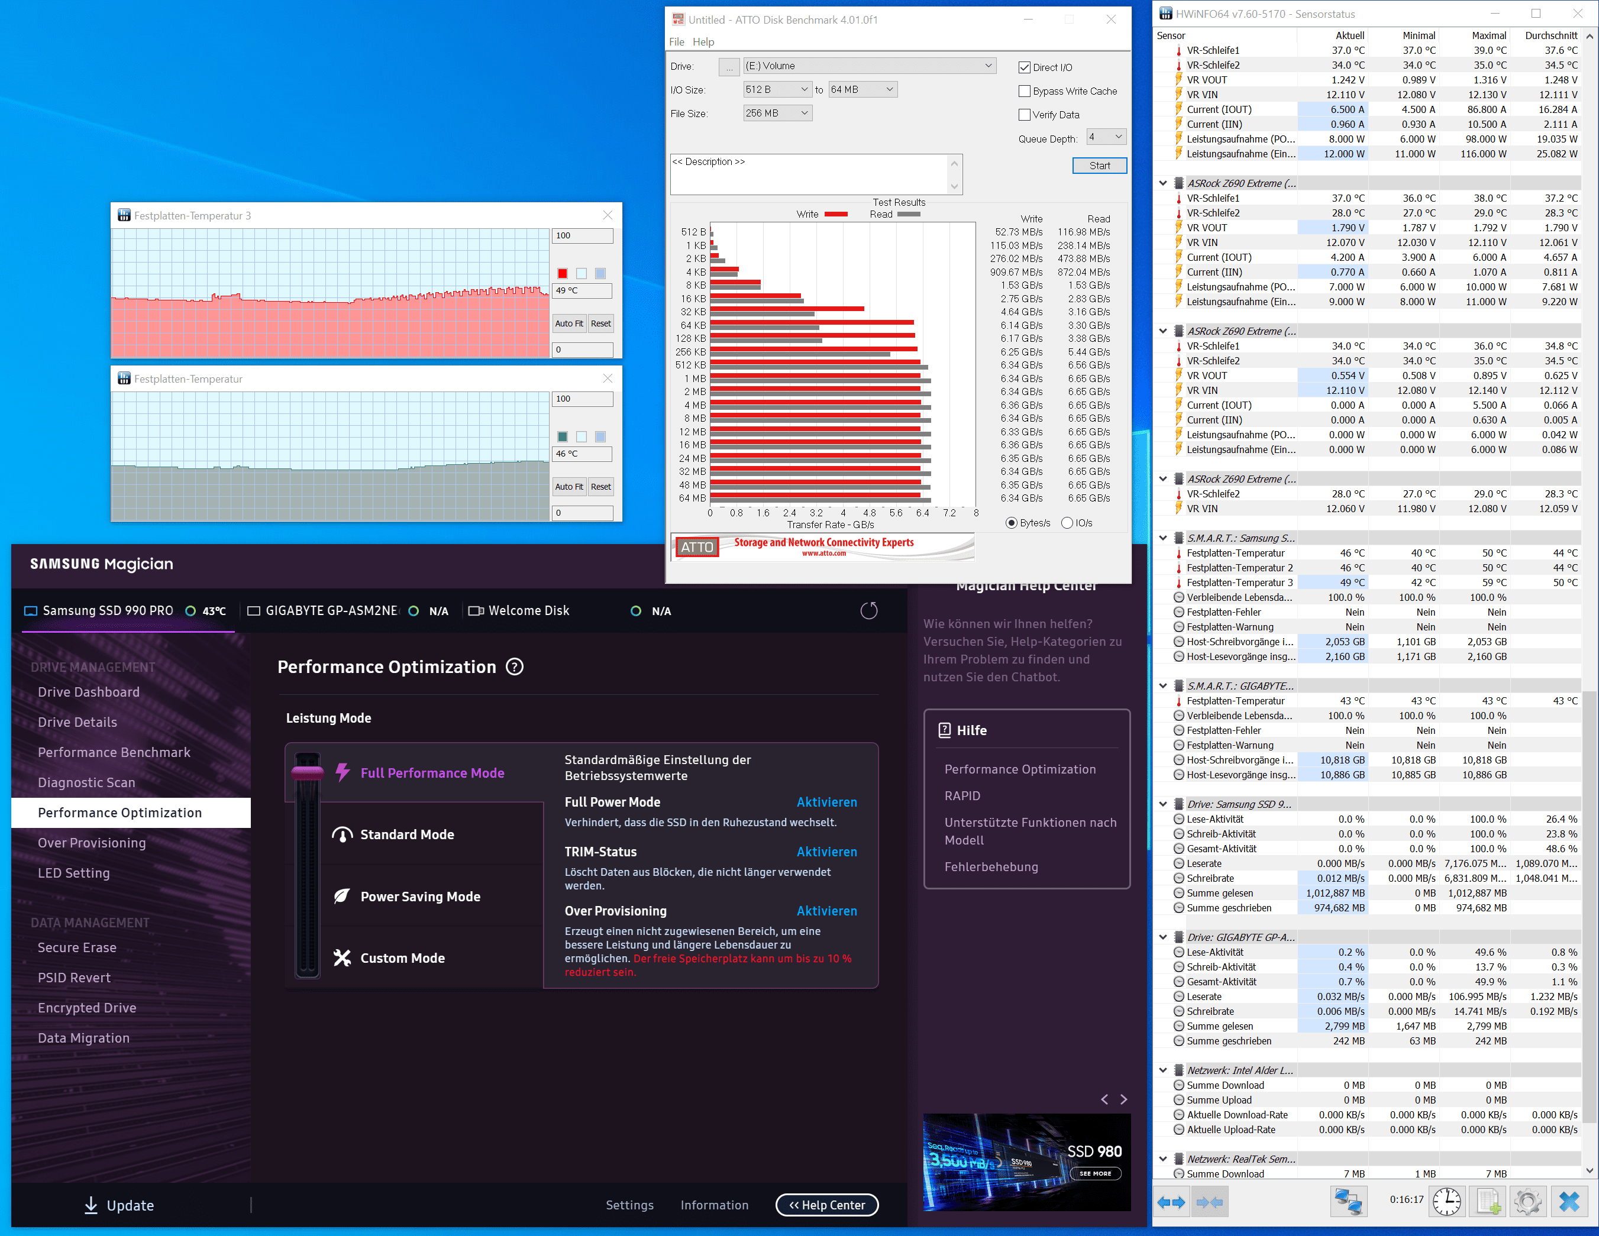
Task: Start logging with HWiNFO sheet-plus icon
Action: pyautogui.click(x=1488, y=1202)
